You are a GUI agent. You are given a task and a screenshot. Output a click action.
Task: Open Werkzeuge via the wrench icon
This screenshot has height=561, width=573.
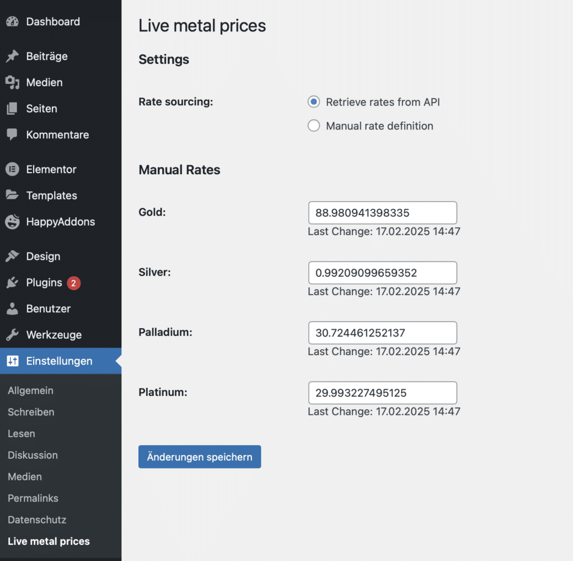click(x=12, y=334)
